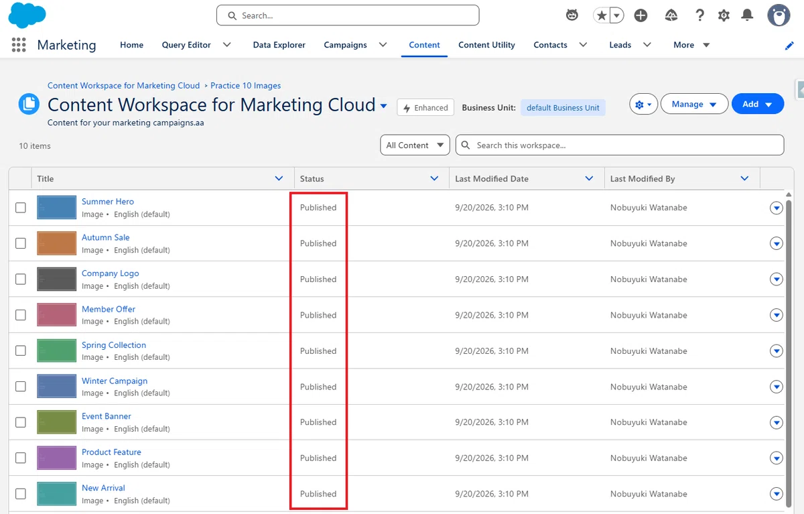Open the notifications bell
Viewport: 804px width, 514px height.
tap(748, 15)
